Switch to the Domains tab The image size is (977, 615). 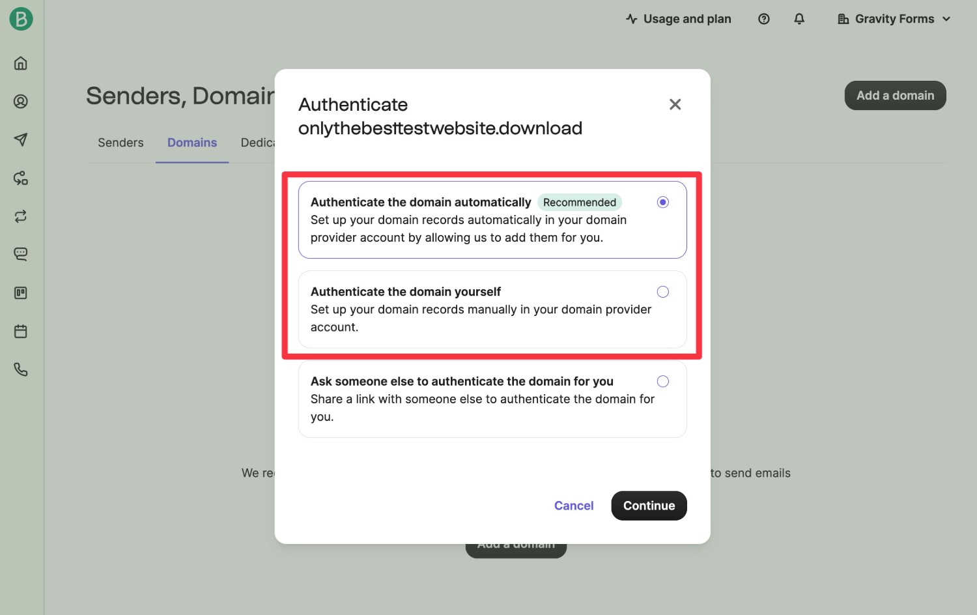pos(192,143)
